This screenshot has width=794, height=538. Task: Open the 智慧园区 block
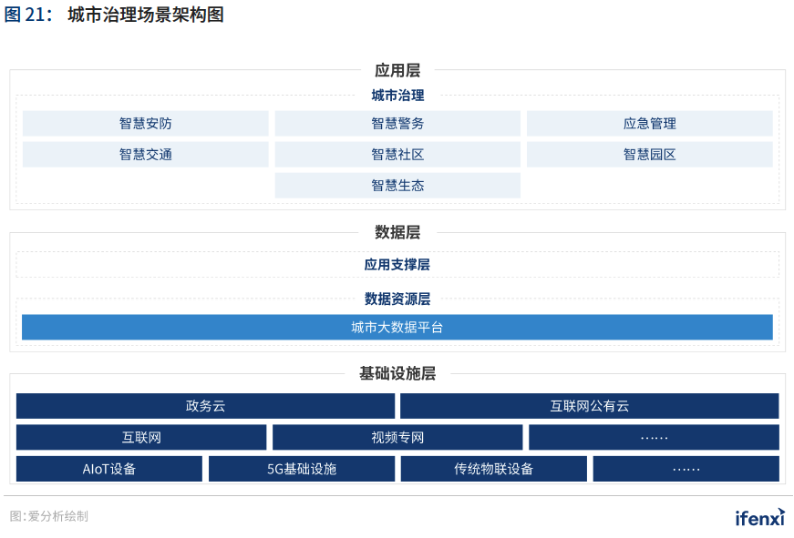coord(648,154)
